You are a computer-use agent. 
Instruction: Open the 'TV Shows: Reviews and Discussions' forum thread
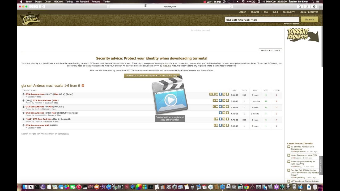pos(302,148)
